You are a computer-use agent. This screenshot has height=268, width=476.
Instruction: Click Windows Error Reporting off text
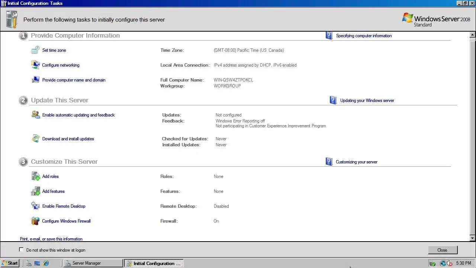[240, 121]
